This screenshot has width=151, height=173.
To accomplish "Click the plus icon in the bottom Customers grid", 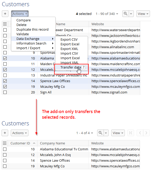I will [5, 133].
